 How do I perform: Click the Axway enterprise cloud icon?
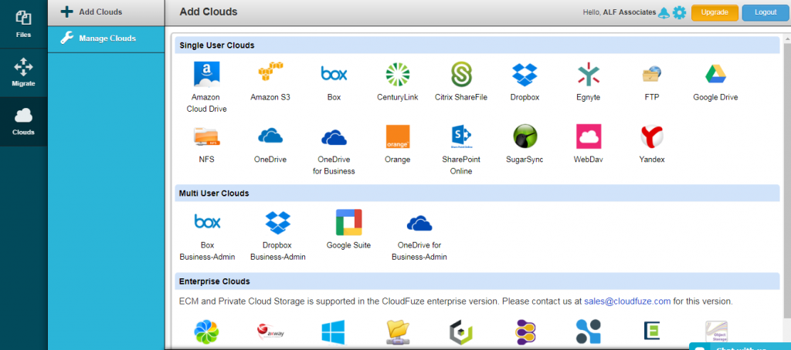270,331
